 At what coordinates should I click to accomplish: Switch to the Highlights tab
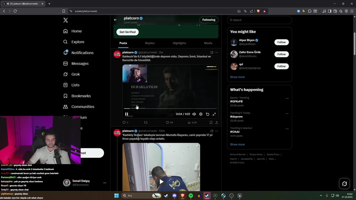pyautogui.click(x=179, y=43)
